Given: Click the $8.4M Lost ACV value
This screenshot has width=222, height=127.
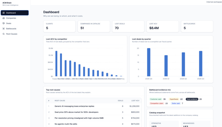Looking at the screenshot, I should coord(154,28).
